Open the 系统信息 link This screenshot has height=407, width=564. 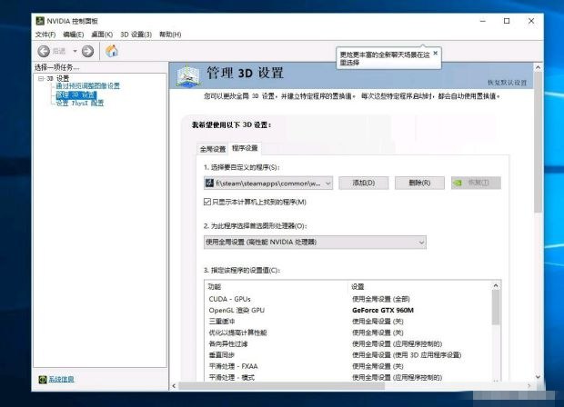point(62,380)
